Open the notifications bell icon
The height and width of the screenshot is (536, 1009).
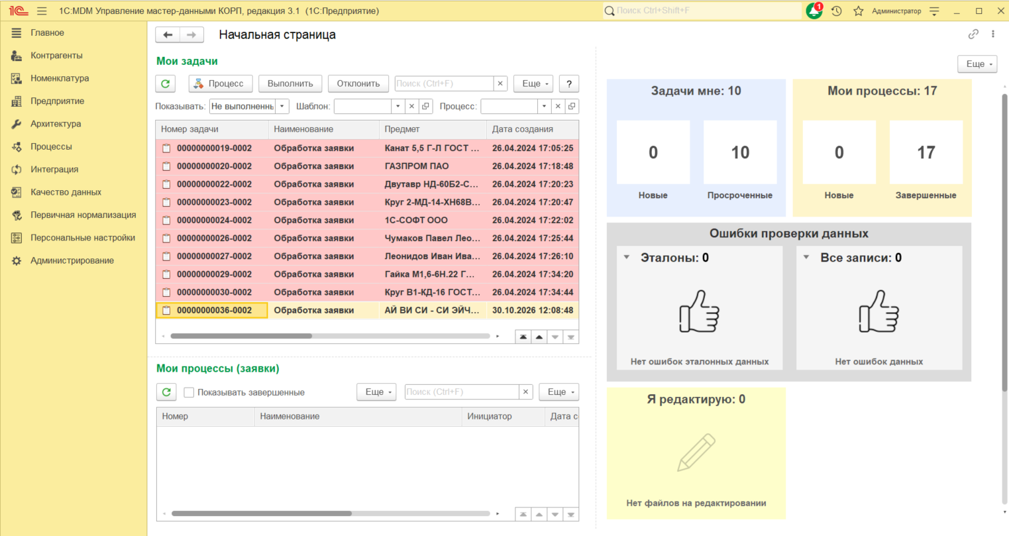[x=814, y=11]
